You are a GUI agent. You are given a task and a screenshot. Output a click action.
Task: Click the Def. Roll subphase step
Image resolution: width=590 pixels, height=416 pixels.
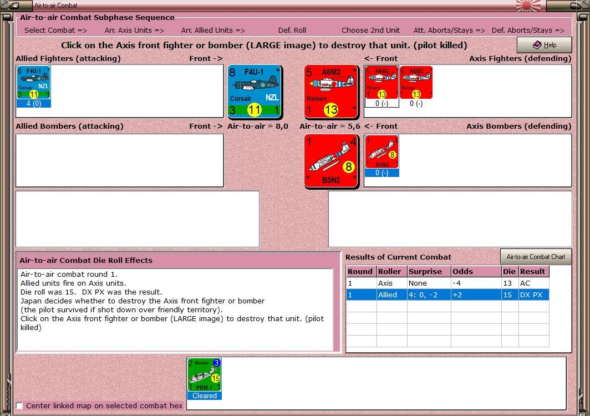coord(292,30)
